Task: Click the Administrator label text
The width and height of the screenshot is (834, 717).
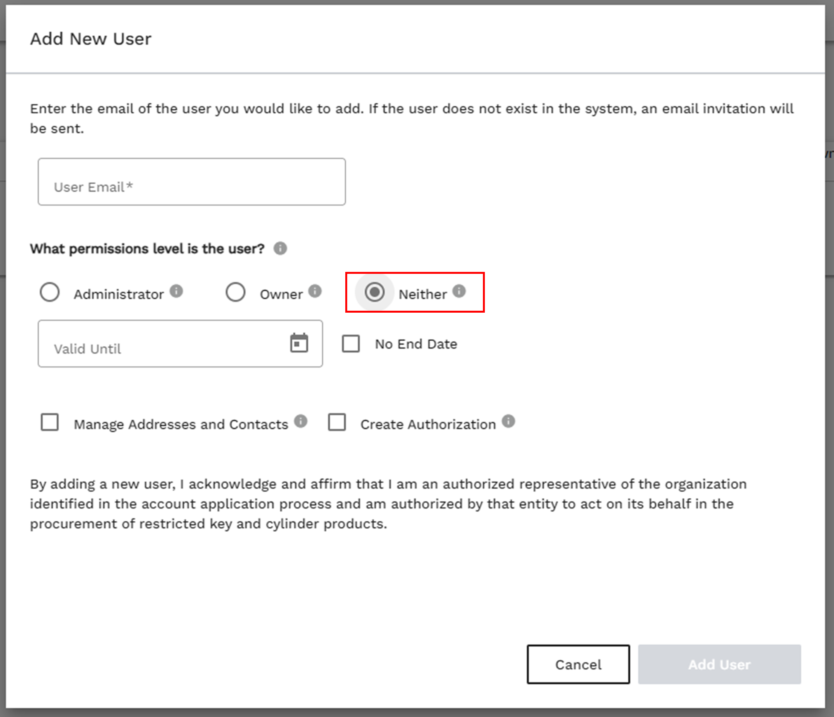Action: pyautogui.click(x=119, y=294)
